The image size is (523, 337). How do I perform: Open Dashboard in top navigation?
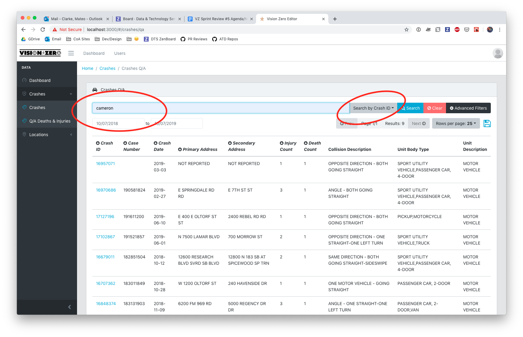click(x=94, y=53)
